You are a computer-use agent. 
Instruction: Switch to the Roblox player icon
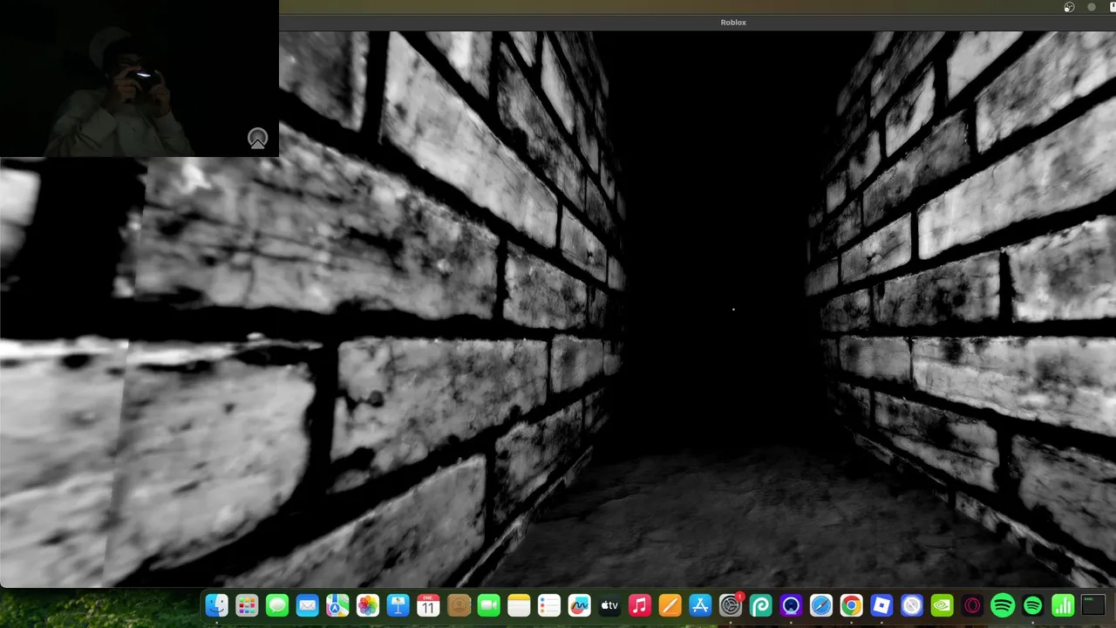click(912, 605)
